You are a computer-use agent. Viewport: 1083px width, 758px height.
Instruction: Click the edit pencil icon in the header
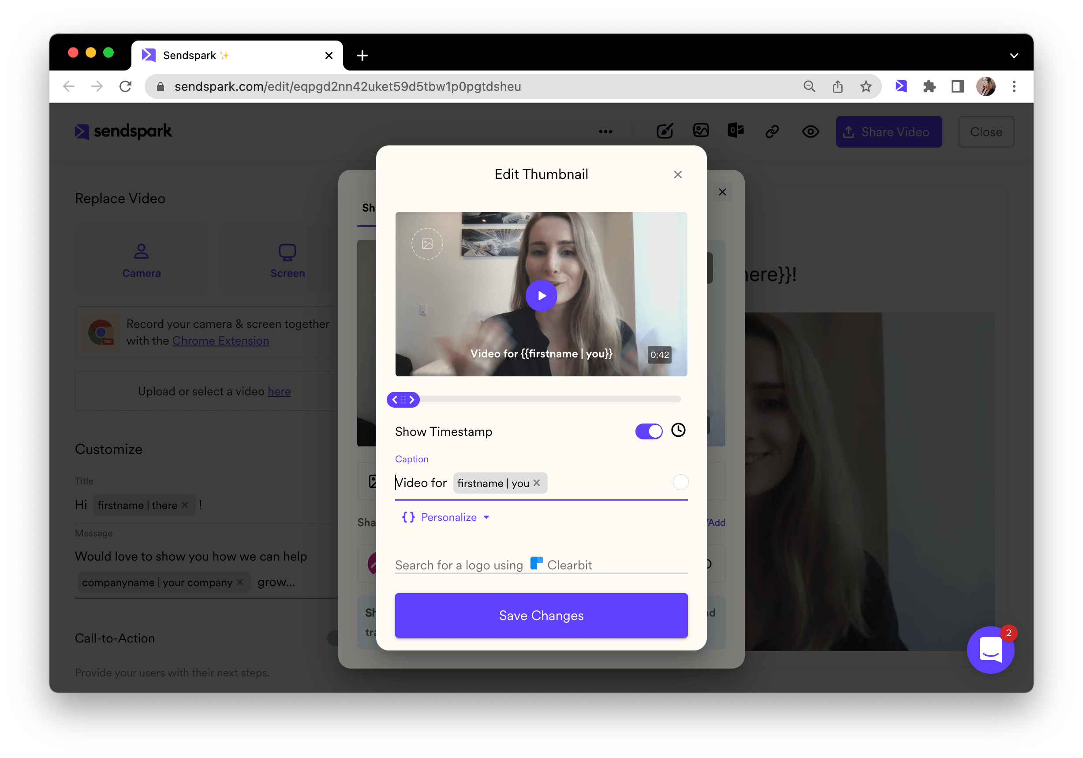665,130
